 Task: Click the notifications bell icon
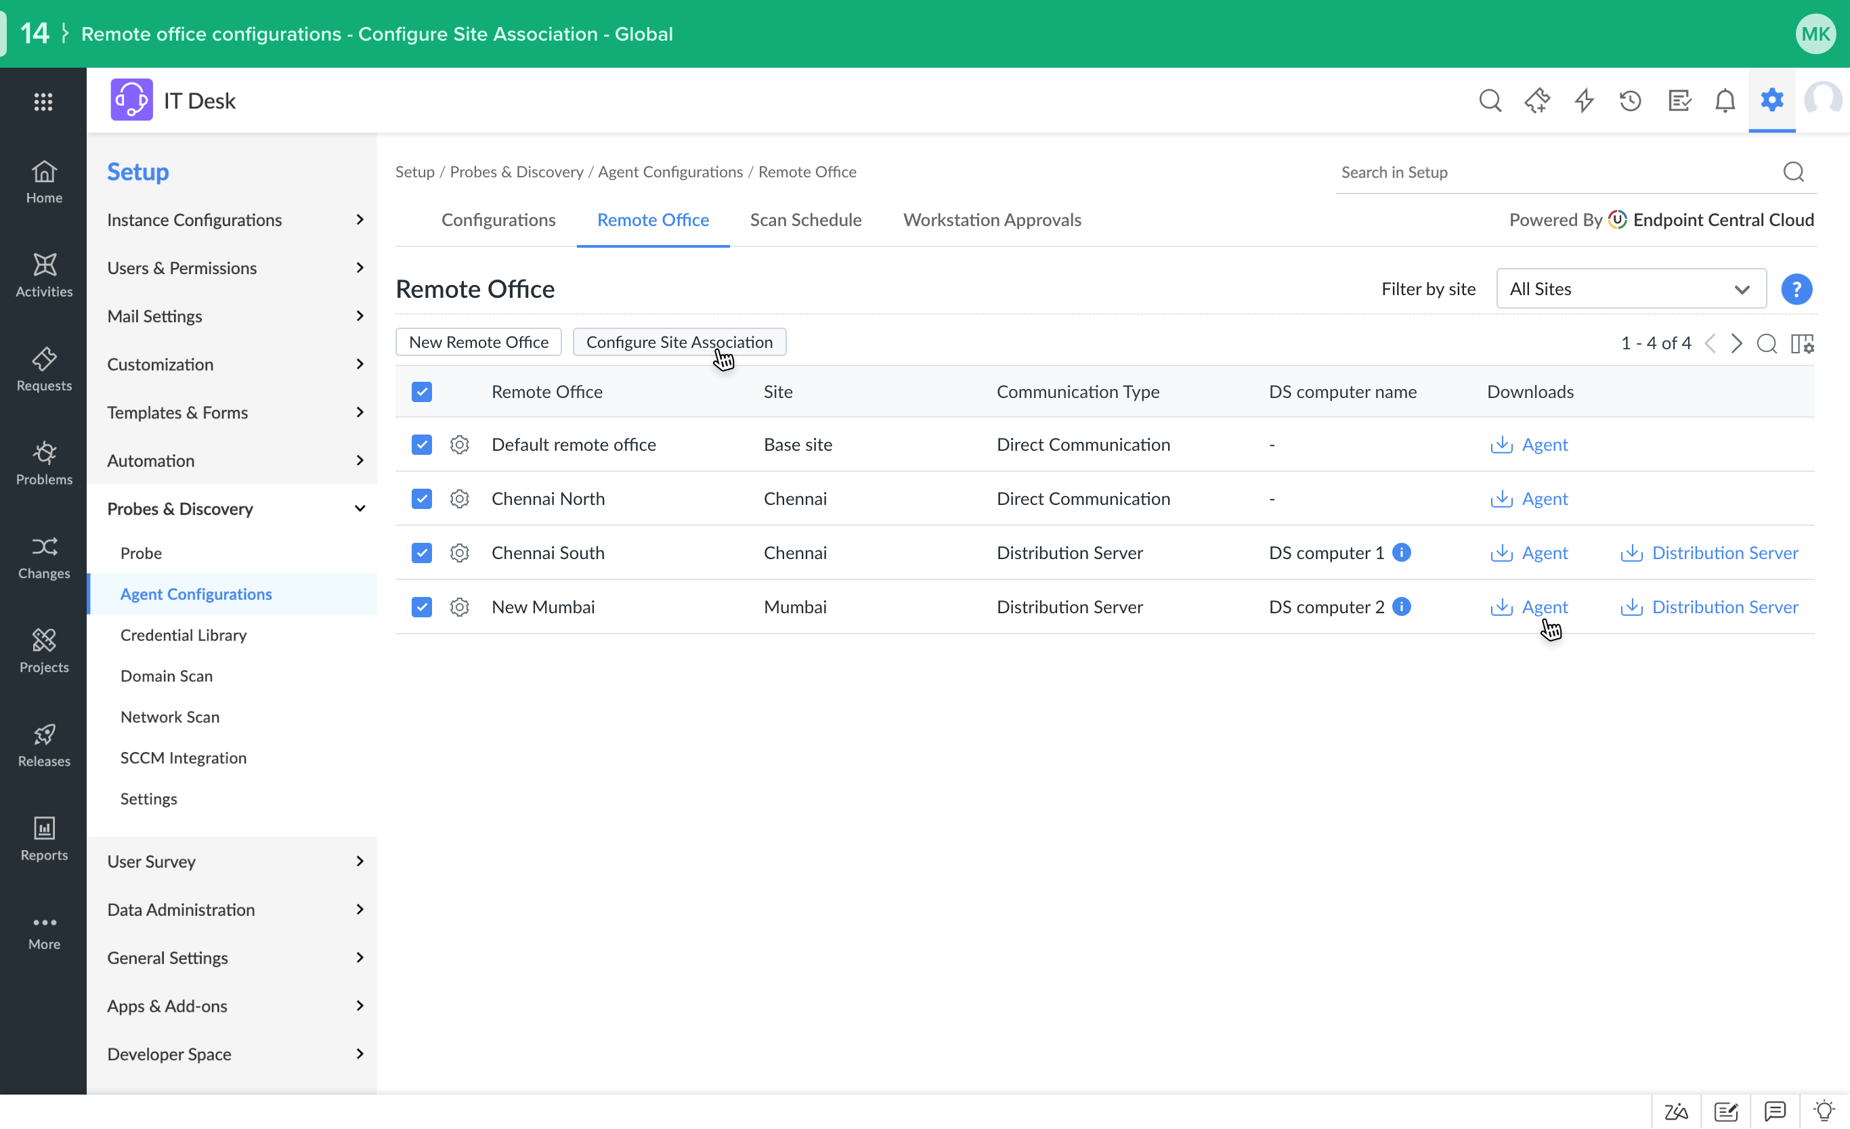tap(1725, 101)
